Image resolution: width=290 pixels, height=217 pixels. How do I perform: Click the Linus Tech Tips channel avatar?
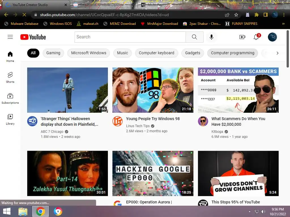[118, 121]
